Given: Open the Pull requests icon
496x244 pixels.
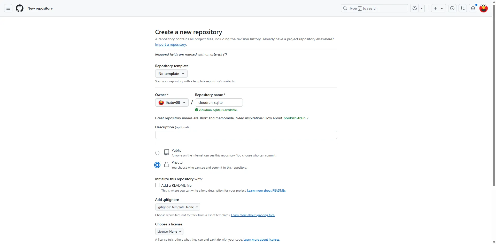Looking at the screenshot, I should 463,8.
